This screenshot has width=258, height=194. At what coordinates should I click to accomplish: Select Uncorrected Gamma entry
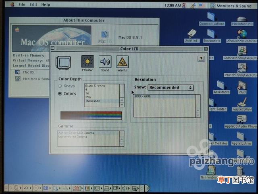88,137
